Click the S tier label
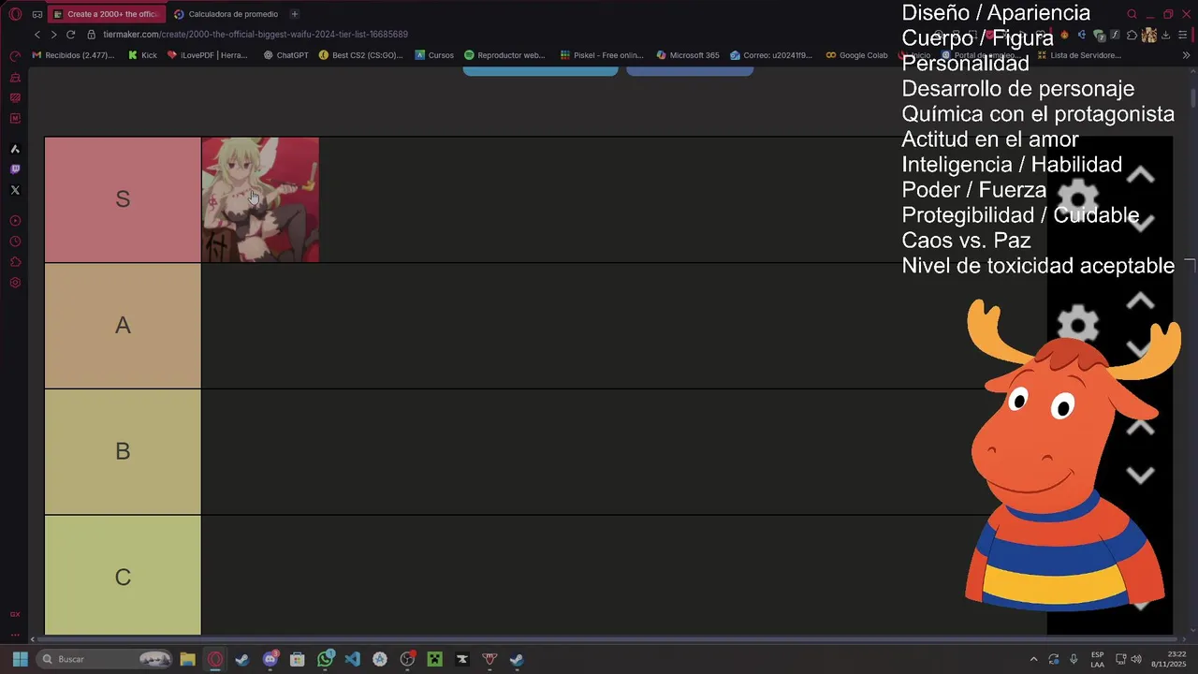The image size is (1198, 674). 123,199
